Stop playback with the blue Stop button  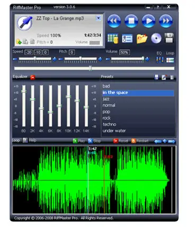[131, 21]
